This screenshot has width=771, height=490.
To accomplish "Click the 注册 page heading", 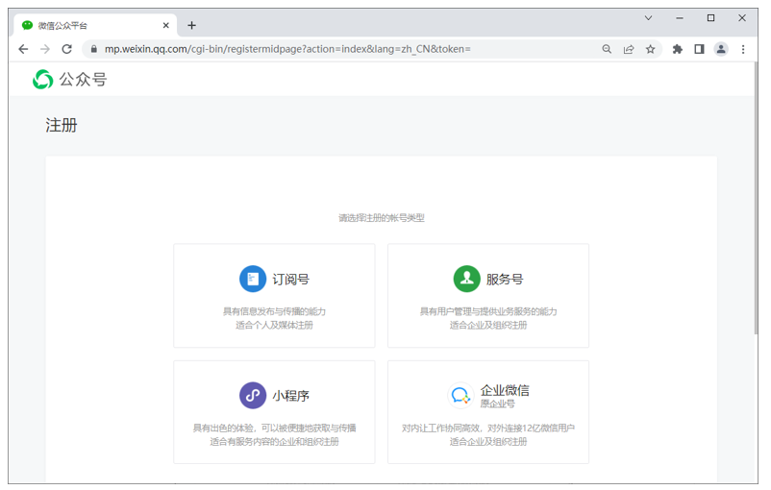I will click(62, 125).
